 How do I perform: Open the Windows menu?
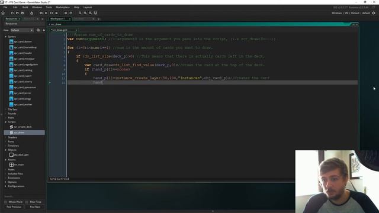tap(37, 7)
